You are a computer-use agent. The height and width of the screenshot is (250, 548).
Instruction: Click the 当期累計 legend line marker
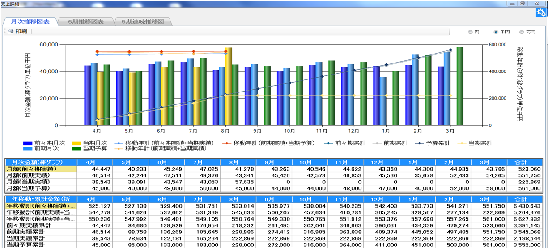tap(462, 143)
